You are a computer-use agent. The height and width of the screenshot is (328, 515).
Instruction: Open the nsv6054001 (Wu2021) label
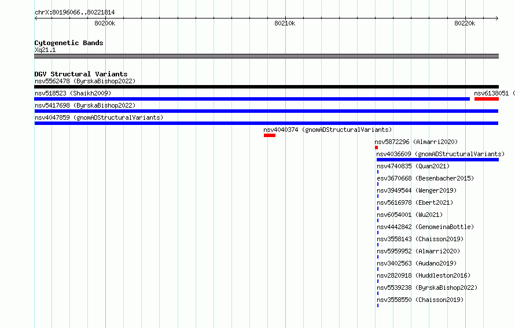[x=410, y=215]
